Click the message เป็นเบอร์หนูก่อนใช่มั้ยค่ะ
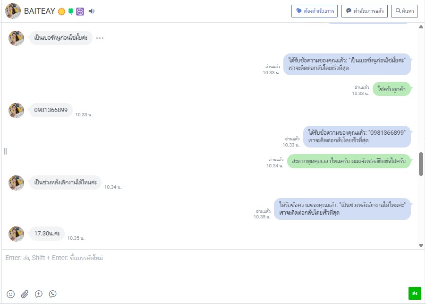The image size is (426, 304). (x=61, y=38)
